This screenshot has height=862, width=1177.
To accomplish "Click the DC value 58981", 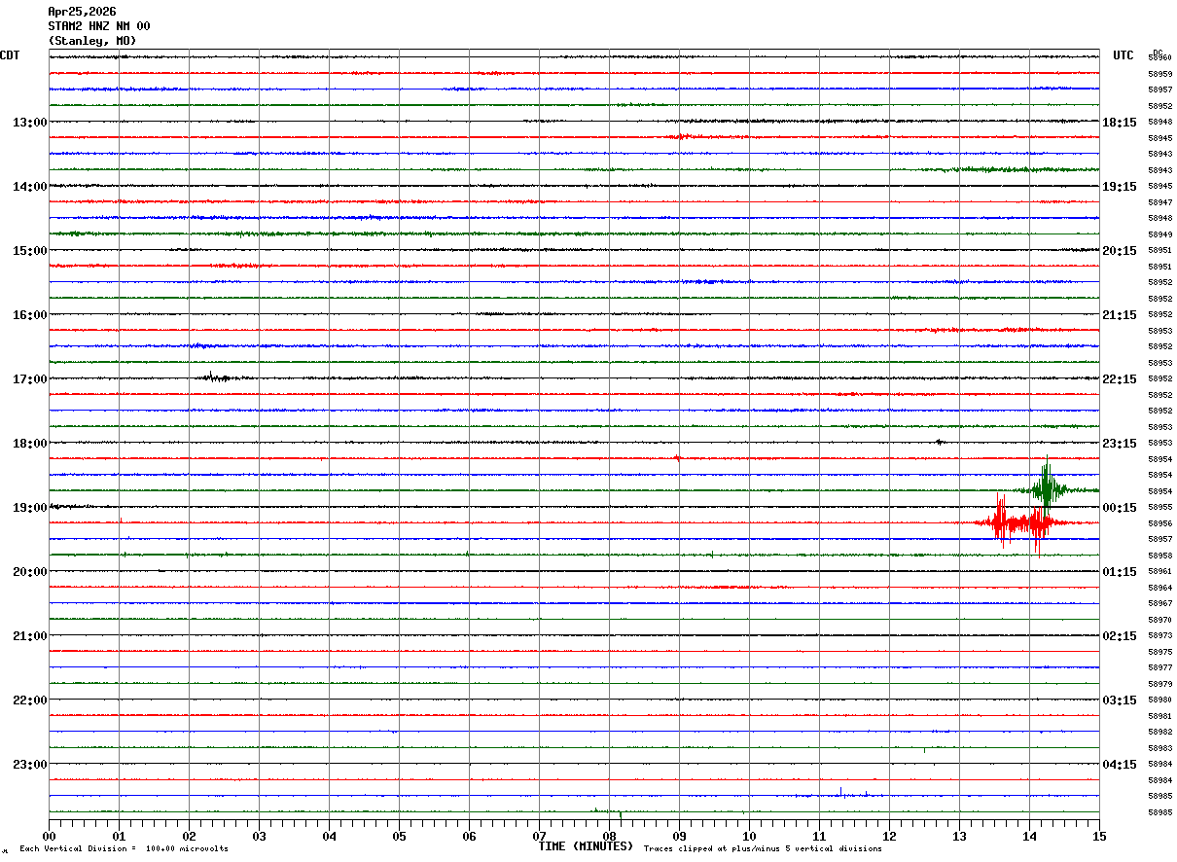I will pos(1159,716).
